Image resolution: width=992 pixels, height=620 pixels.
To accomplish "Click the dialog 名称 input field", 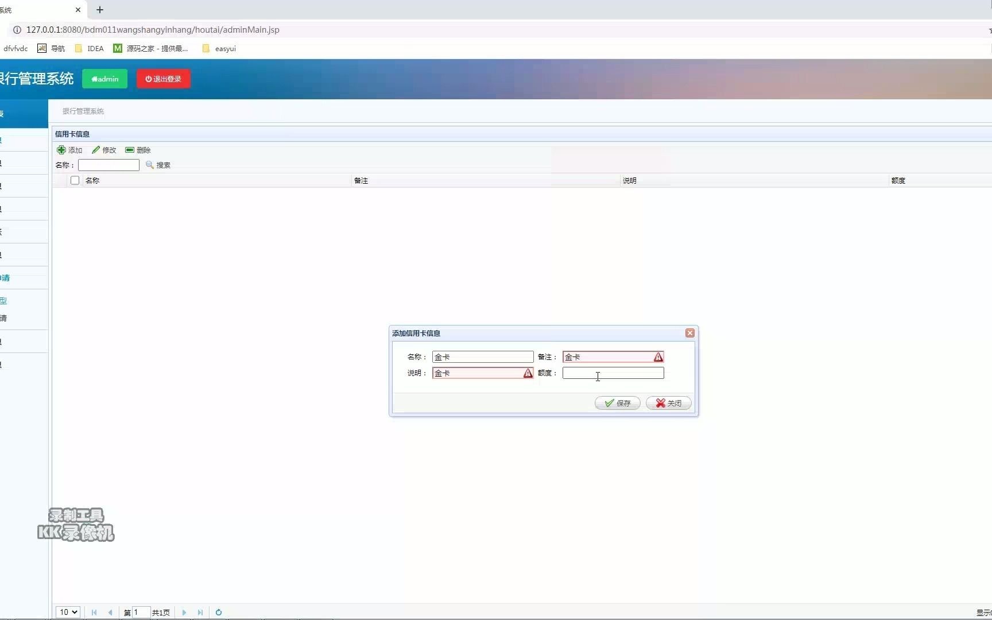I will (x=483, y=357).
